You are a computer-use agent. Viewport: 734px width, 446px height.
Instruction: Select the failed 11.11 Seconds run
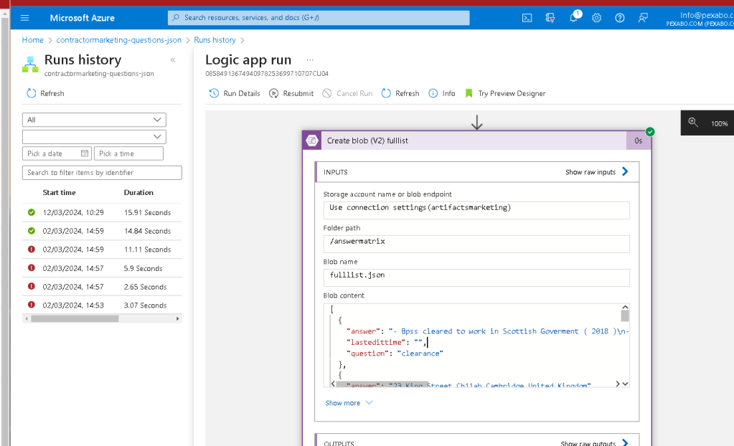[102, 250]
